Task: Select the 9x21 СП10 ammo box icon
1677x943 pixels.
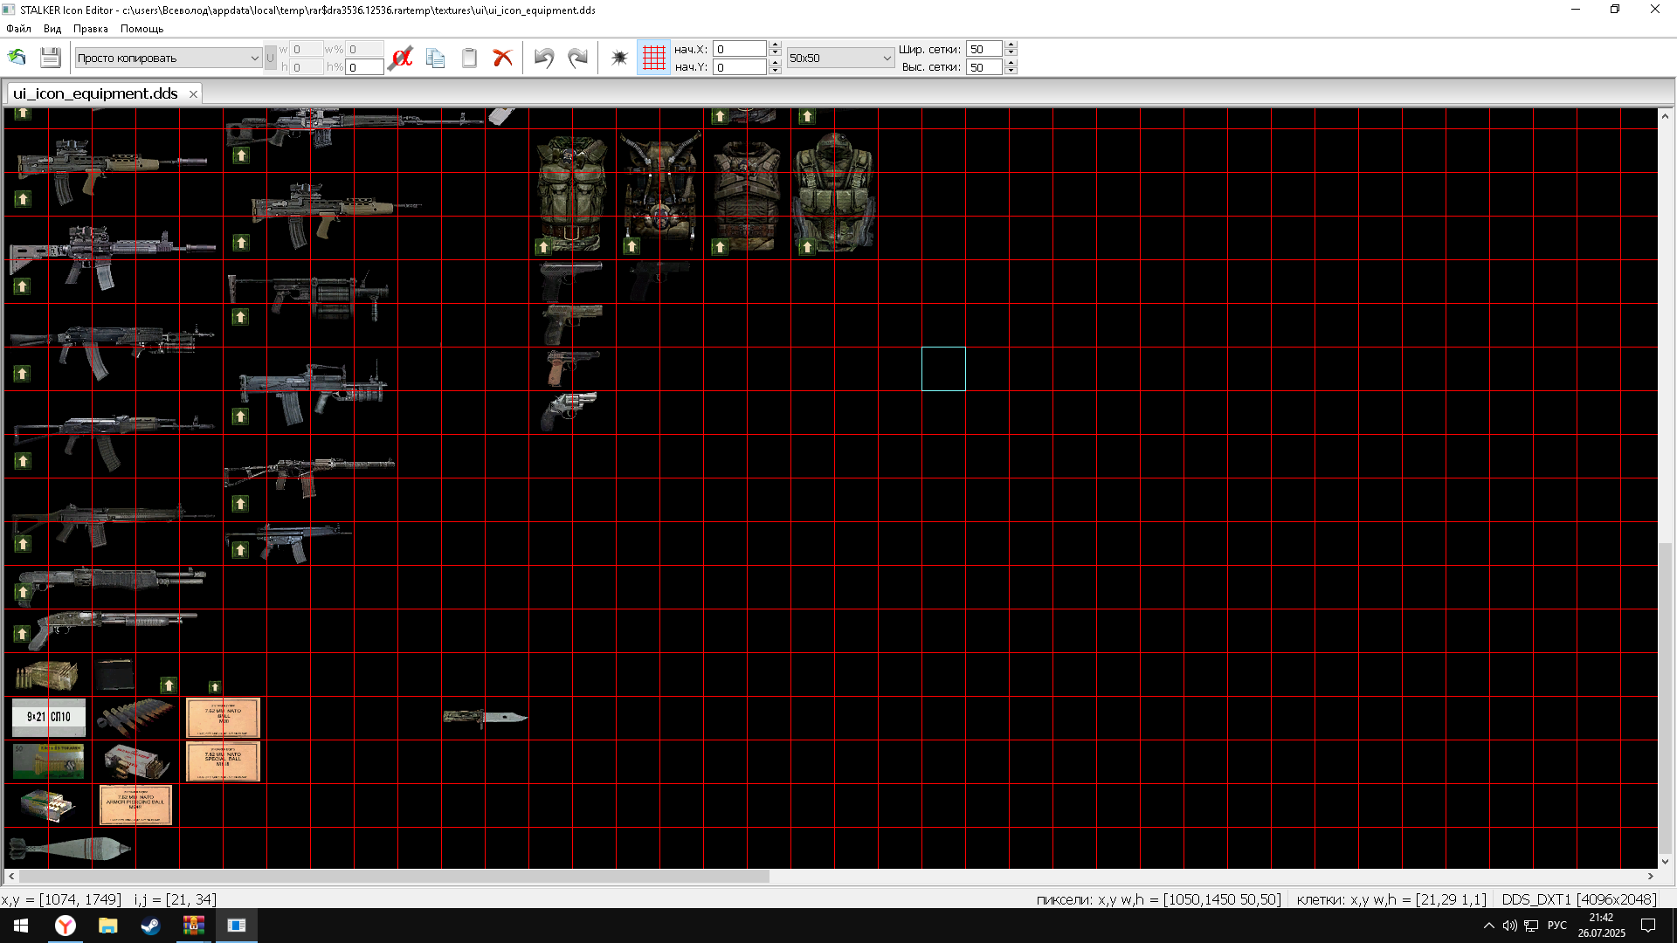Action: click(x=49, y=717)
